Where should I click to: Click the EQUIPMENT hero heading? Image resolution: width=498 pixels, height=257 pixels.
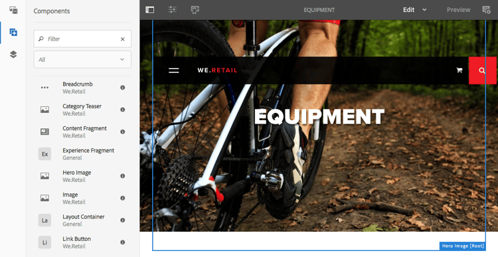tap(319, 117)
